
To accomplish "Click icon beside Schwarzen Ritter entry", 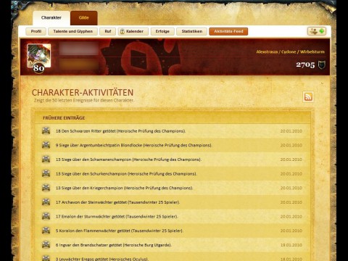I will (x=46, y=130).
